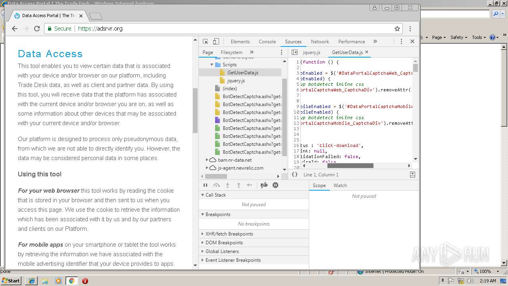Select the Filesystem navigator tab
The image size is (508, 286).
[x=231, y=52]
